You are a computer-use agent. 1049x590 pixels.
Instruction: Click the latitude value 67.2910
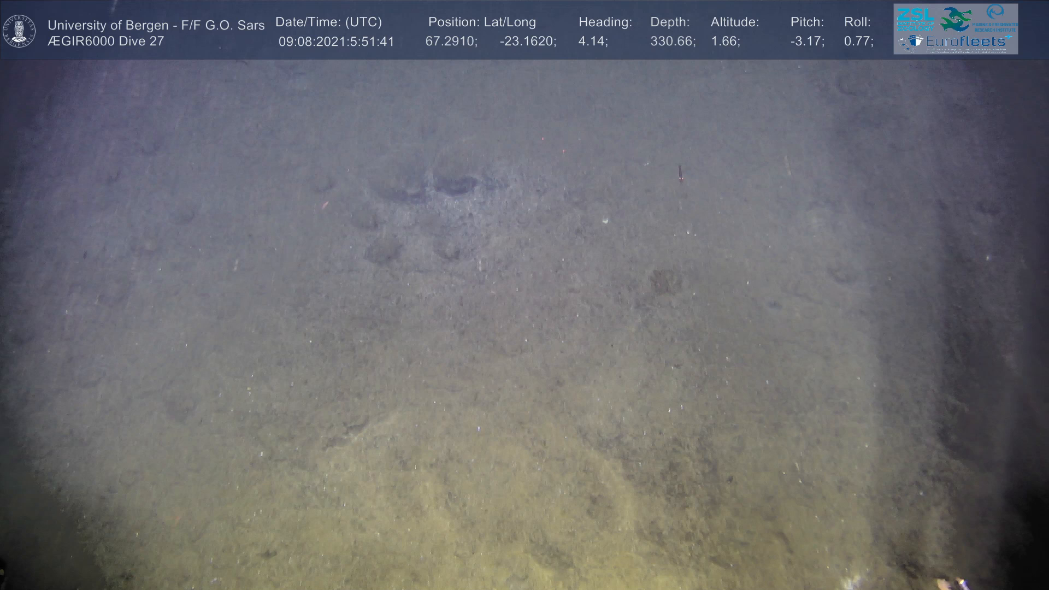pyautogui.click(x=451, y=42)
